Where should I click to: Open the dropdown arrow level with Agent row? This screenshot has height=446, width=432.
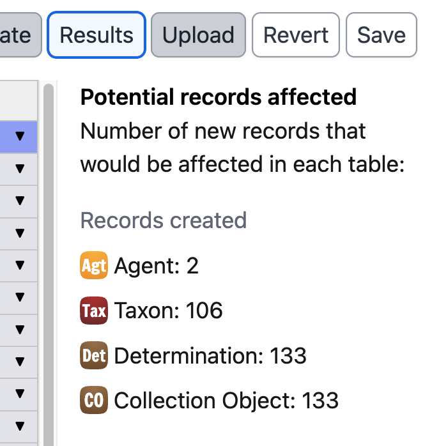pyautogui.click(x=20, y=265)
